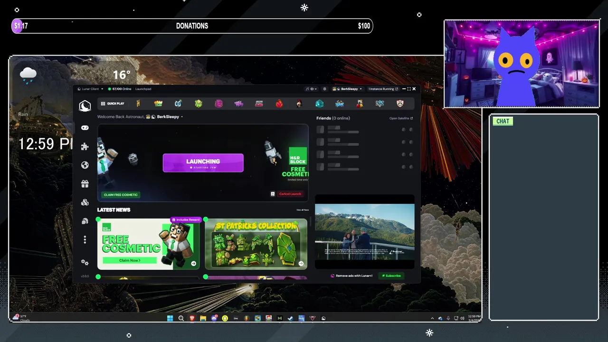The image size is (608, 342).
Task: Open Lunar Client settings gears icon
Action: pos(85,262)
